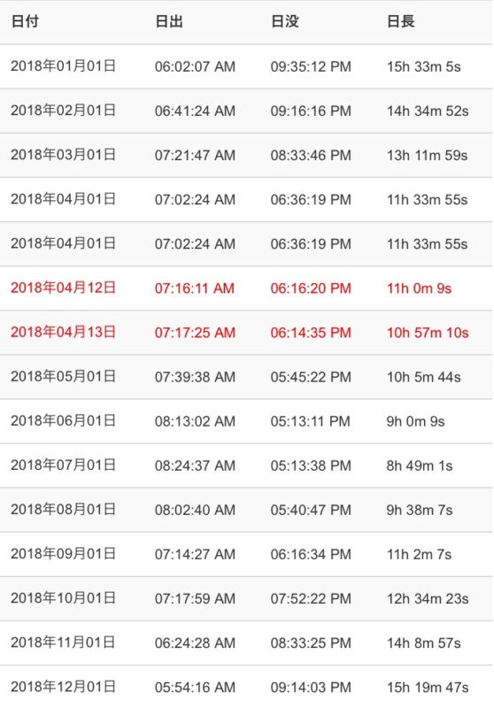Select the 2018年11月01日 date cell

click(63, 643)
